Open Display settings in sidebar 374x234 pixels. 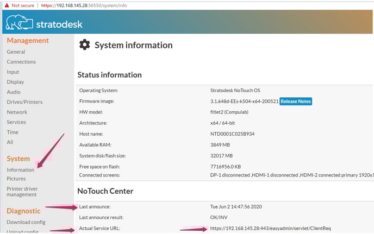coord(15,82)
